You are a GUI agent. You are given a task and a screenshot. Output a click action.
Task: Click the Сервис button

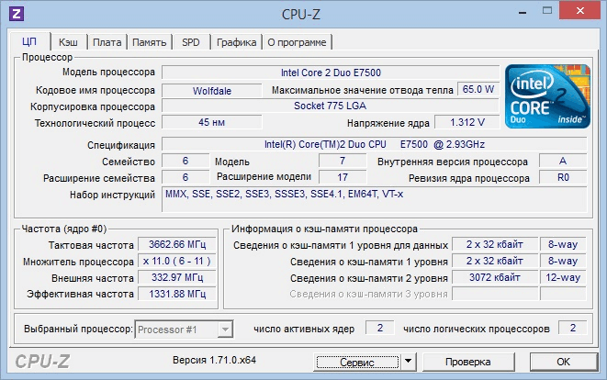click(x=356, y=362)
